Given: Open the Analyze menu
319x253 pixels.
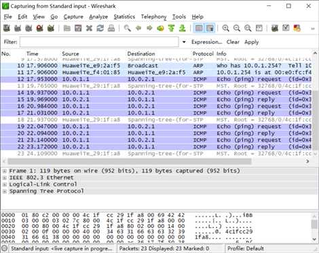Looking at the screenshot, I should (98, 17).
